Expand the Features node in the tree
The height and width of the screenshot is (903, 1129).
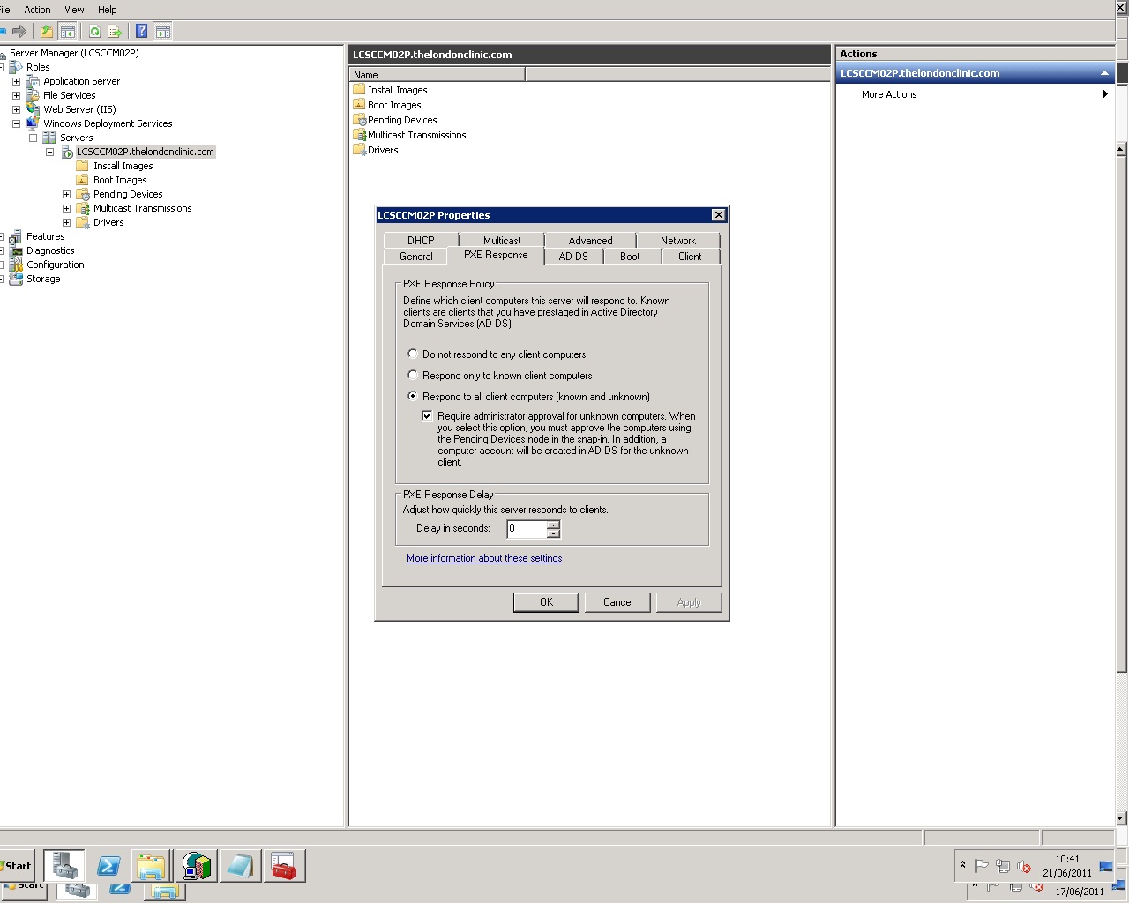[x=4, y=236]
